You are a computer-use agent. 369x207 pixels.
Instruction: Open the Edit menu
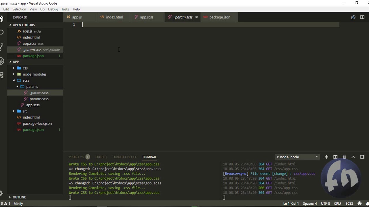[x=6, y=9]
